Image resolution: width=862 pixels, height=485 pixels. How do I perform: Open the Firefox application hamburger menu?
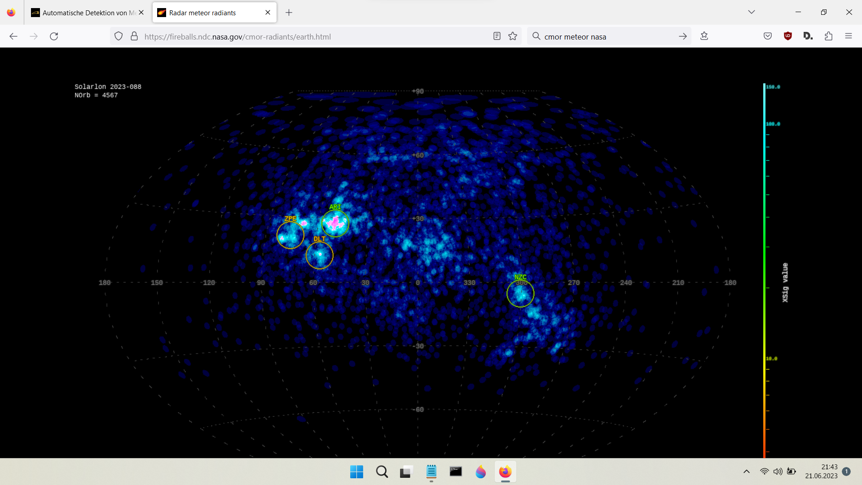(x=849, y=36)
